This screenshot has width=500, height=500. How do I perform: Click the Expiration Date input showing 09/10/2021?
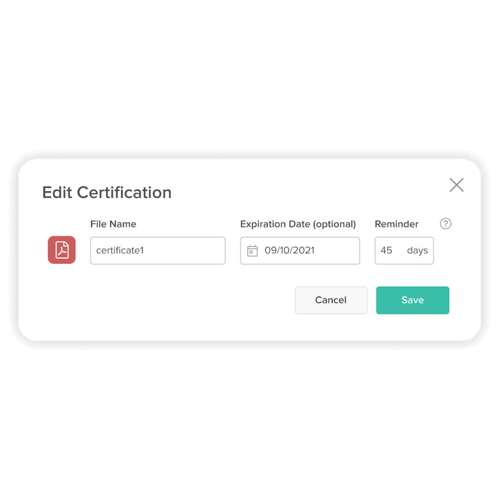point(299,250)
